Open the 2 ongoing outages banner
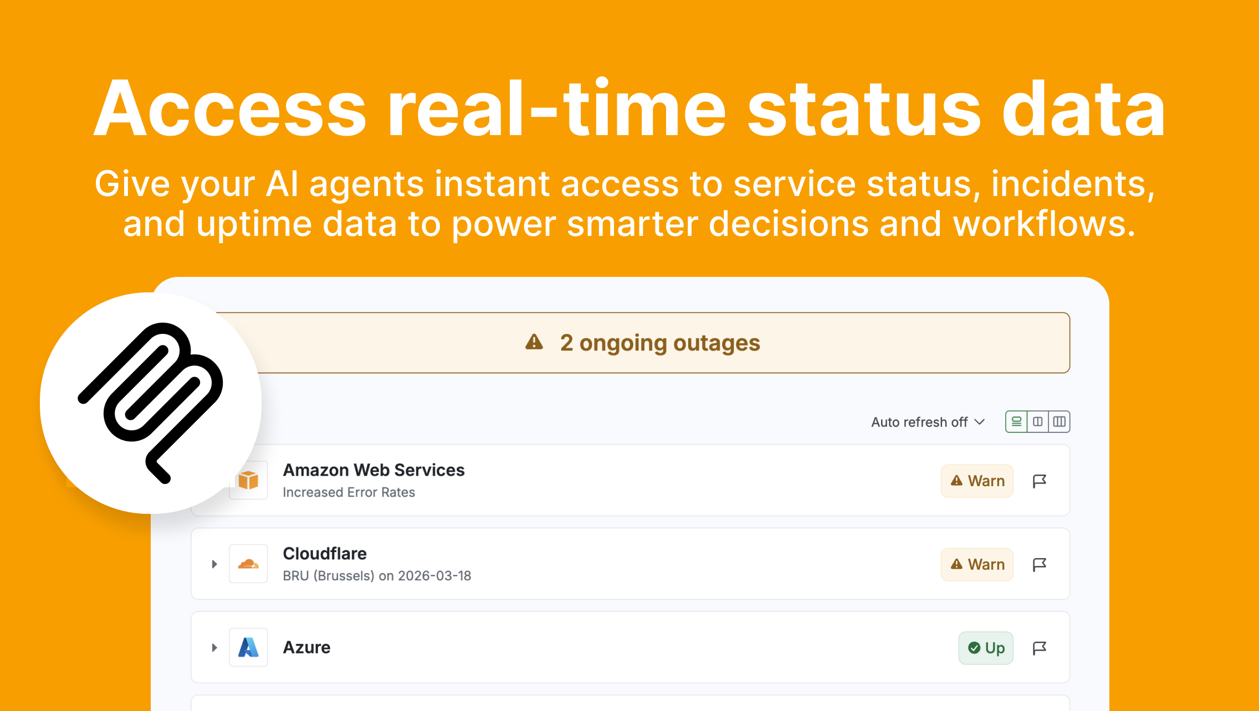 point(659,343)
